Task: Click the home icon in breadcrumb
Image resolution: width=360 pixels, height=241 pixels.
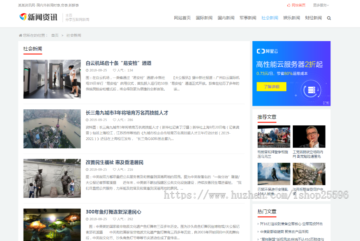Action: 20,35
